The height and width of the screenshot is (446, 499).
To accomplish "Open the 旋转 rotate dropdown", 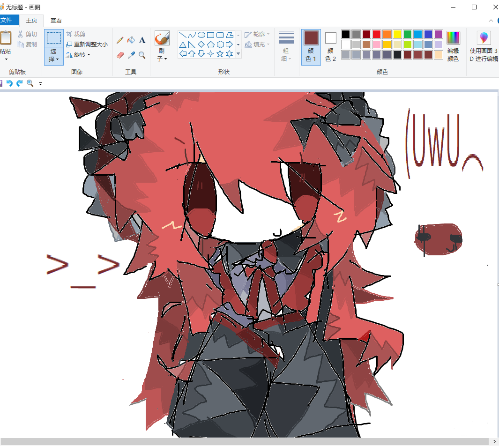I will [78, 55].
